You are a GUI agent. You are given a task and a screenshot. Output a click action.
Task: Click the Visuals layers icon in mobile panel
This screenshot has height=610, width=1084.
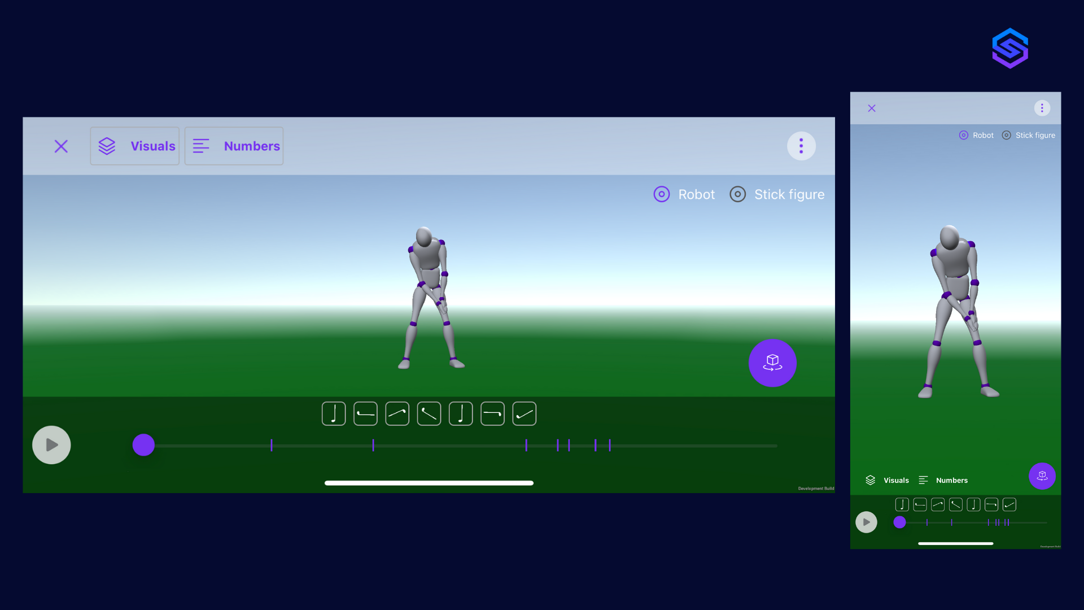coord(870,480)
